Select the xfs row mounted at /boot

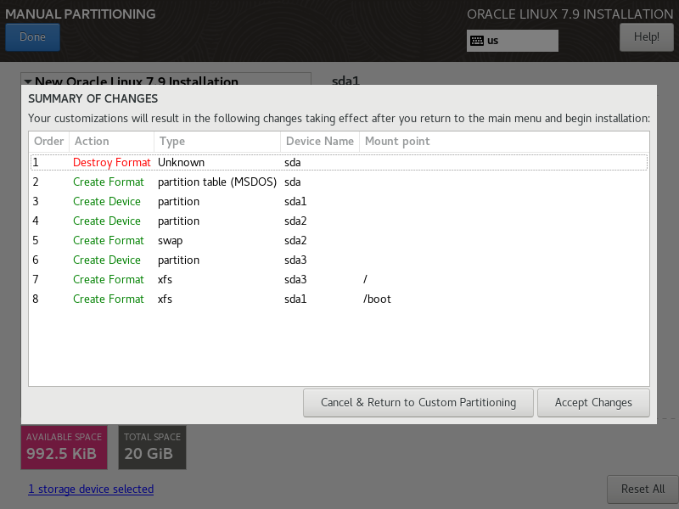tap(339, 299)
